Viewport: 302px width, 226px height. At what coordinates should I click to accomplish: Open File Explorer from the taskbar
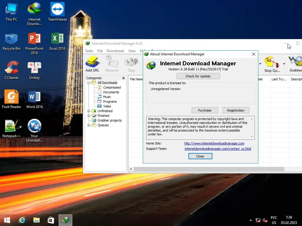[x=36, y=220]
